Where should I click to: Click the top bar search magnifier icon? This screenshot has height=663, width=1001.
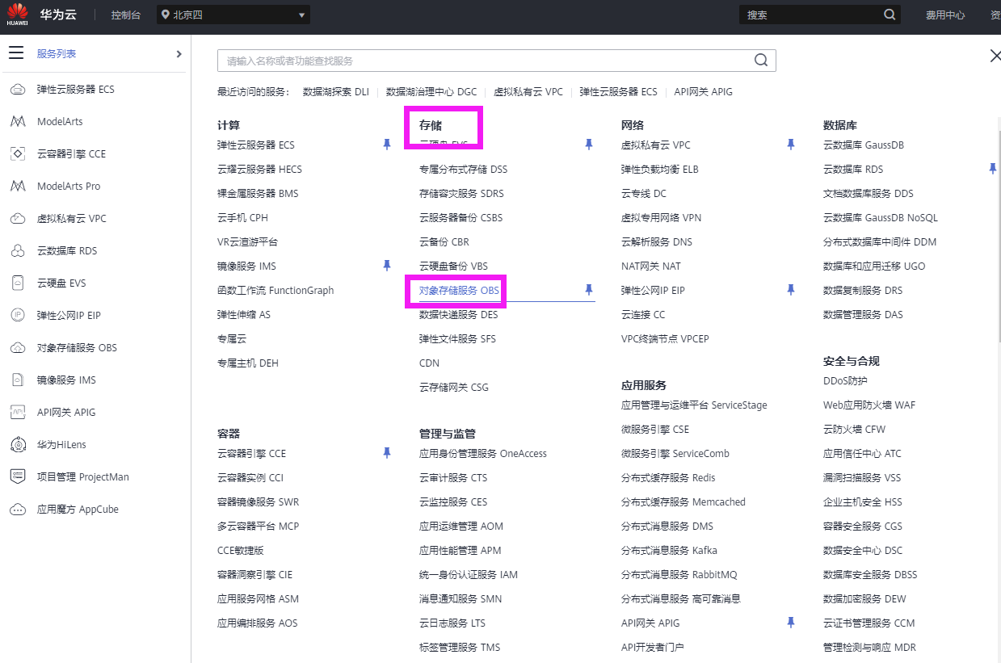pyautogui.click(x=890, y=15)
